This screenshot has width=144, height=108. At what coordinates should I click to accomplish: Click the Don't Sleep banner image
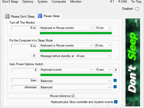point(133,62)
